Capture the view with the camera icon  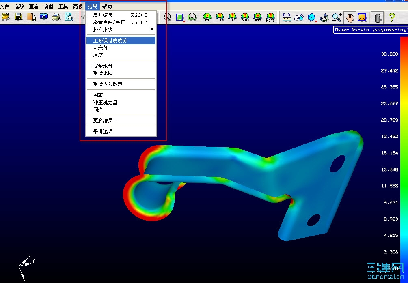44,17
